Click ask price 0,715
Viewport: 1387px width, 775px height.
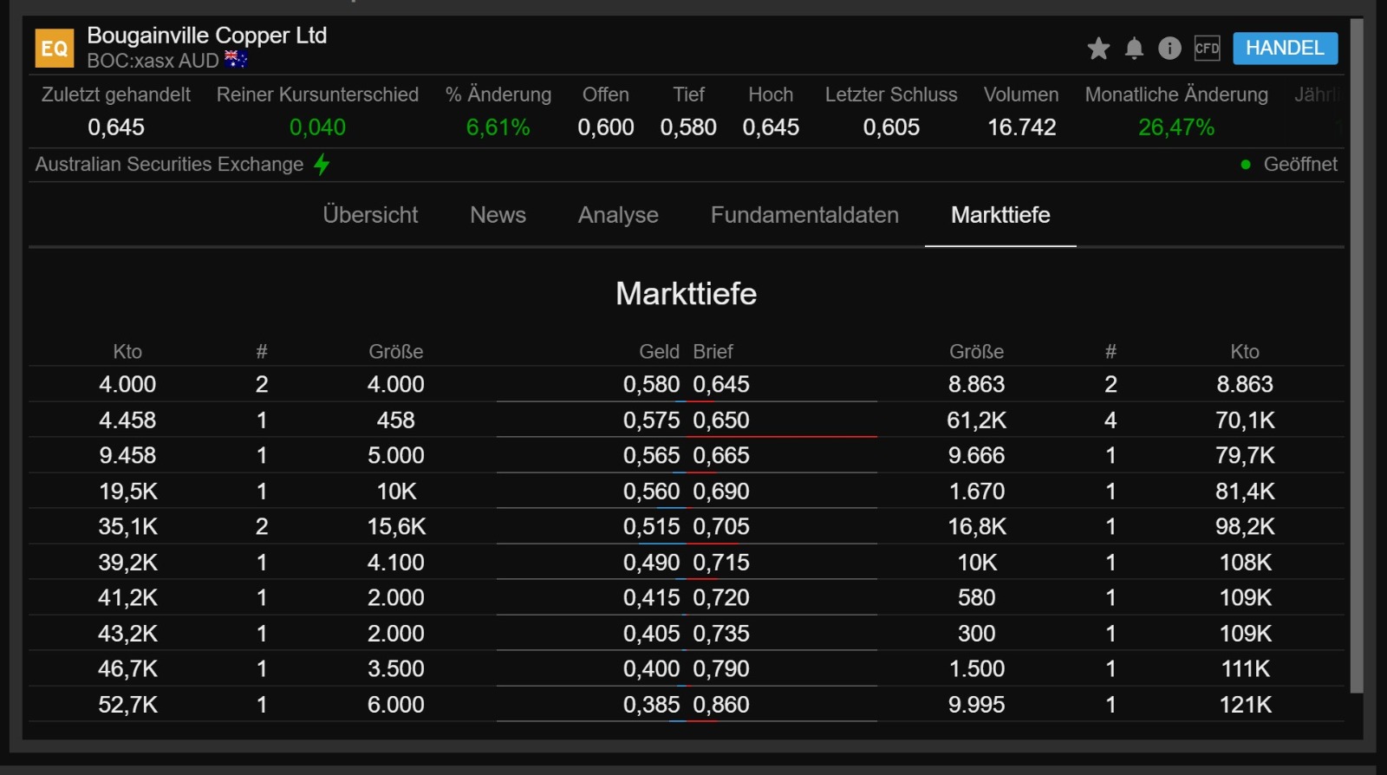721,563
